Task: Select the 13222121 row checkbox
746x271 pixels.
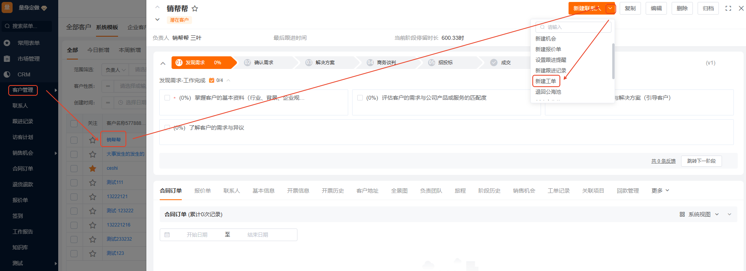Action: 74,197
